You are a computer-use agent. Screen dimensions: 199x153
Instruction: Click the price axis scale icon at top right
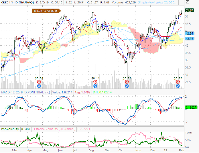[x=188, y=2]
